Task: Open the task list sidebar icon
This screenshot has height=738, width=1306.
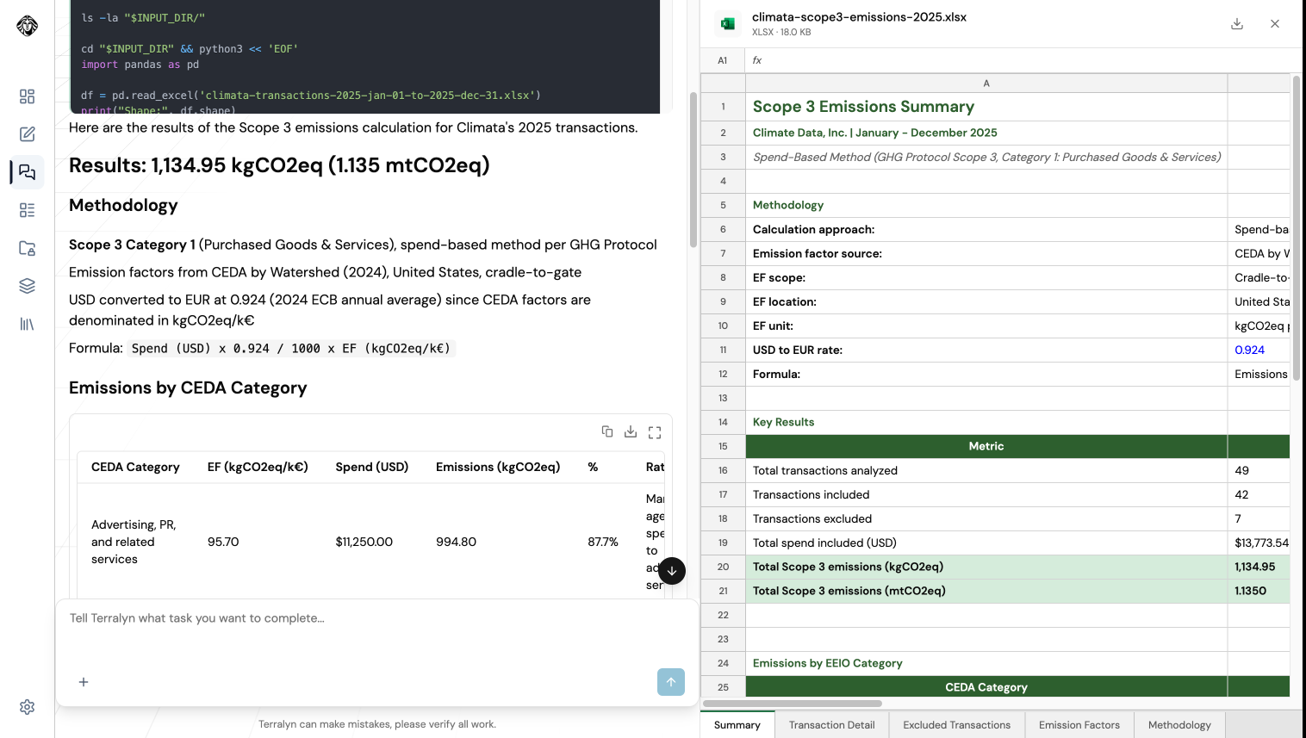Action: (x=27, y=210)
